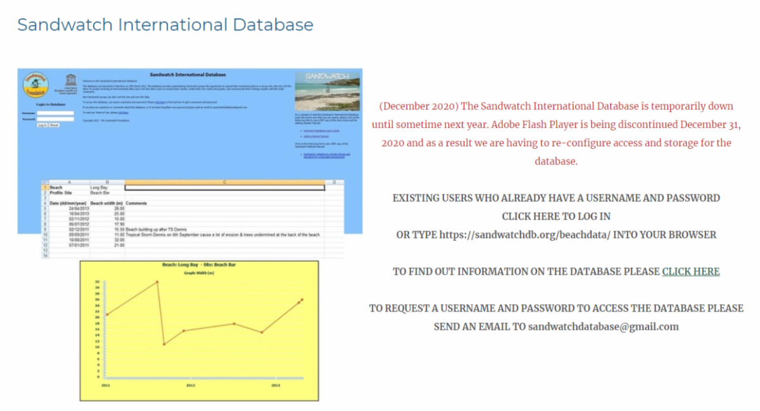This screenshot has width=760, height=411.
Task: Click the Log In button in database screenshot
Action: [x=42, y=125]
